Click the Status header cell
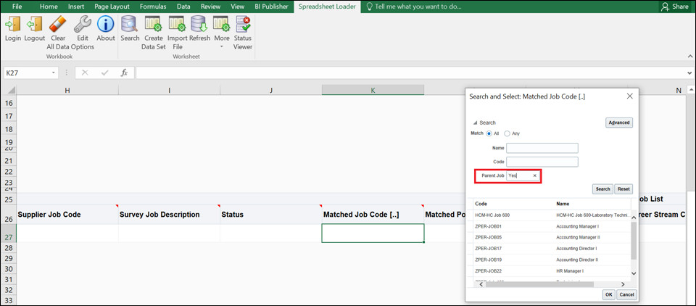The width and height of the screenshot is (696, 306). (270, 215)
